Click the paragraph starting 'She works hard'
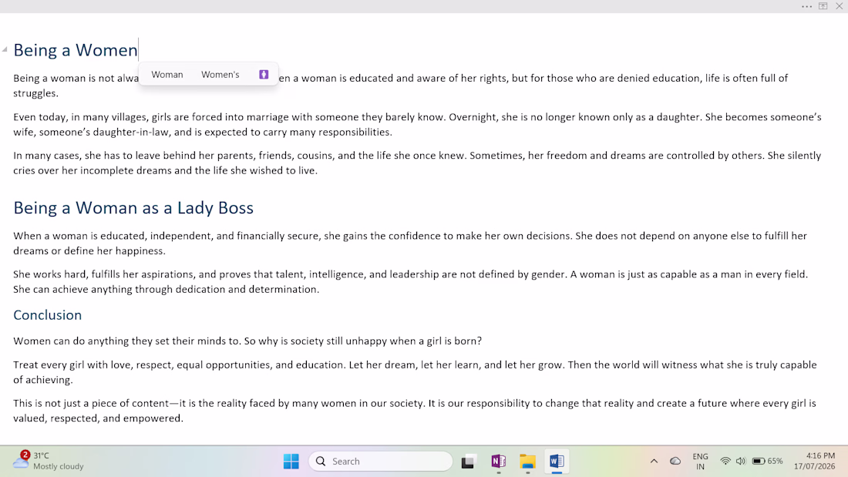 point(410,282)
